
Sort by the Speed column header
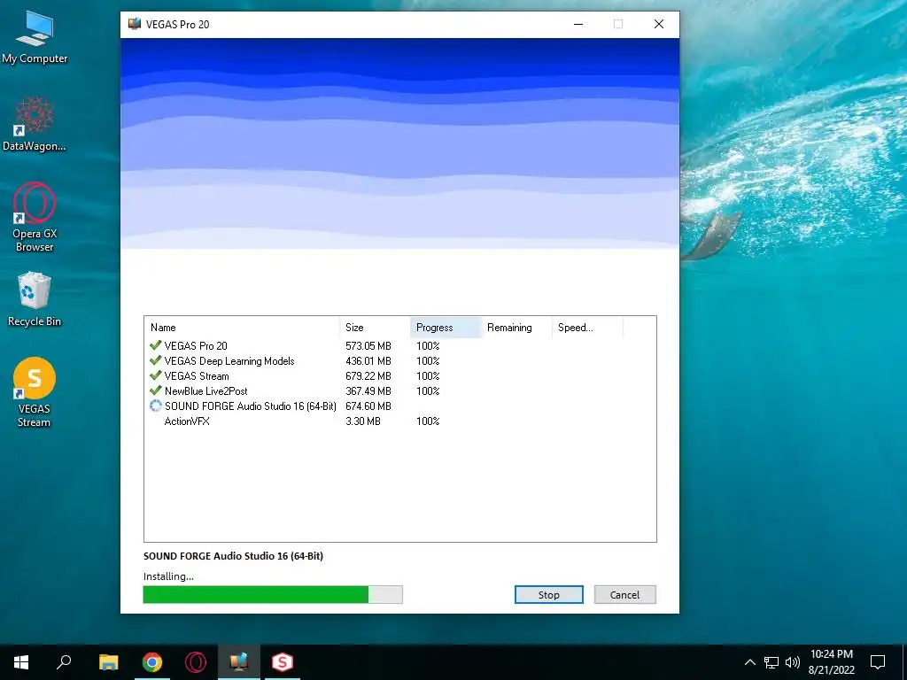(x=588, y=328)
